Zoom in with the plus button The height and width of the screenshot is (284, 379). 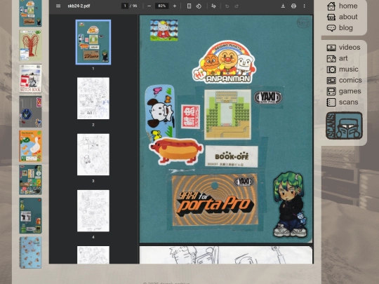175,6
